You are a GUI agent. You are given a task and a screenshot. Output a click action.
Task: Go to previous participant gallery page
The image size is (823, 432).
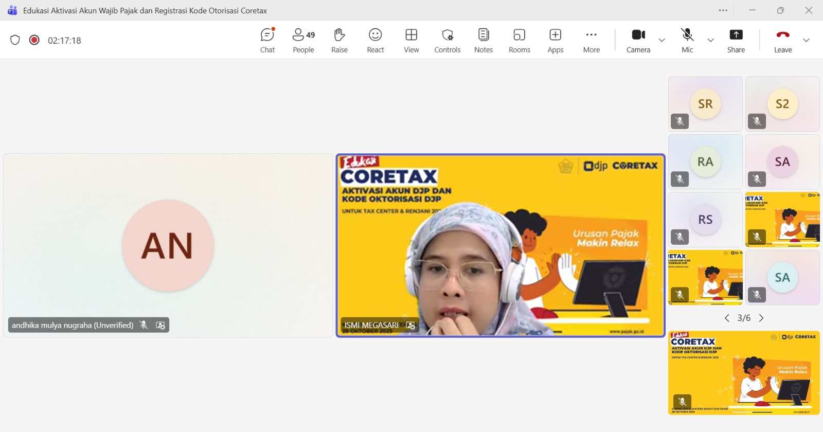727,318
